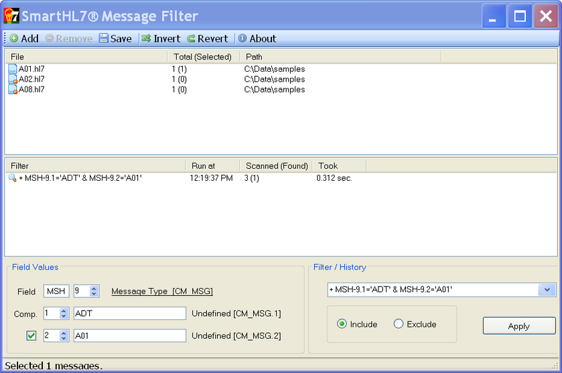The width and height of the screenshot is (562, 373).
Task: Increase the field number 9 spinner
Action: 94,288
